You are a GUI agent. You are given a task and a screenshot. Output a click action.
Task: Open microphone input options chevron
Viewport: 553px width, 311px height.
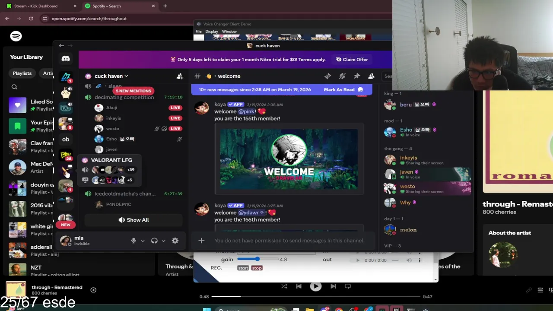tap(143, 241)
